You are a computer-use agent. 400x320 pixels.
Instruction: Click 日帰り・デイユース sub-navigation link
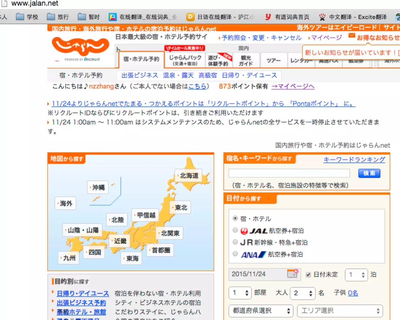(x=249, y=75)
